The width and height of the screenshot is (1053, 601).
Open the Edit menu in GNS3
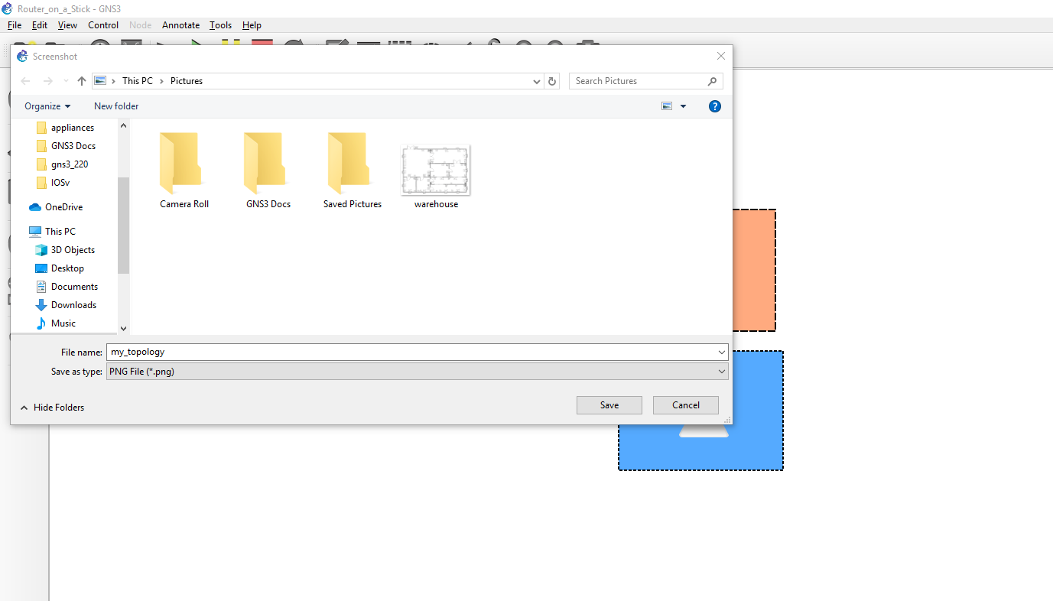[40, 25]
